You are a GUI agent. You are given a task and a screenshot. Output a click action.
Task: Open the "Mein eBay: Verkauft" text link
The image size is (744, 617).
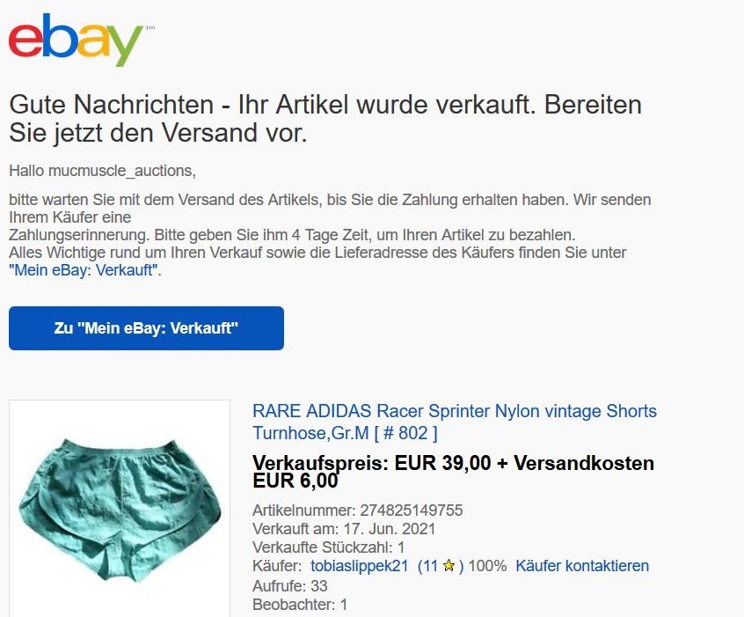tap(84, 270)
